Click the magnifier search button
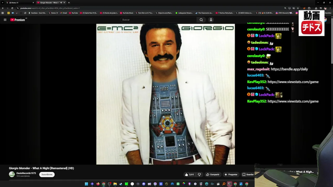The image size is (333, 187). pos(201,20)
